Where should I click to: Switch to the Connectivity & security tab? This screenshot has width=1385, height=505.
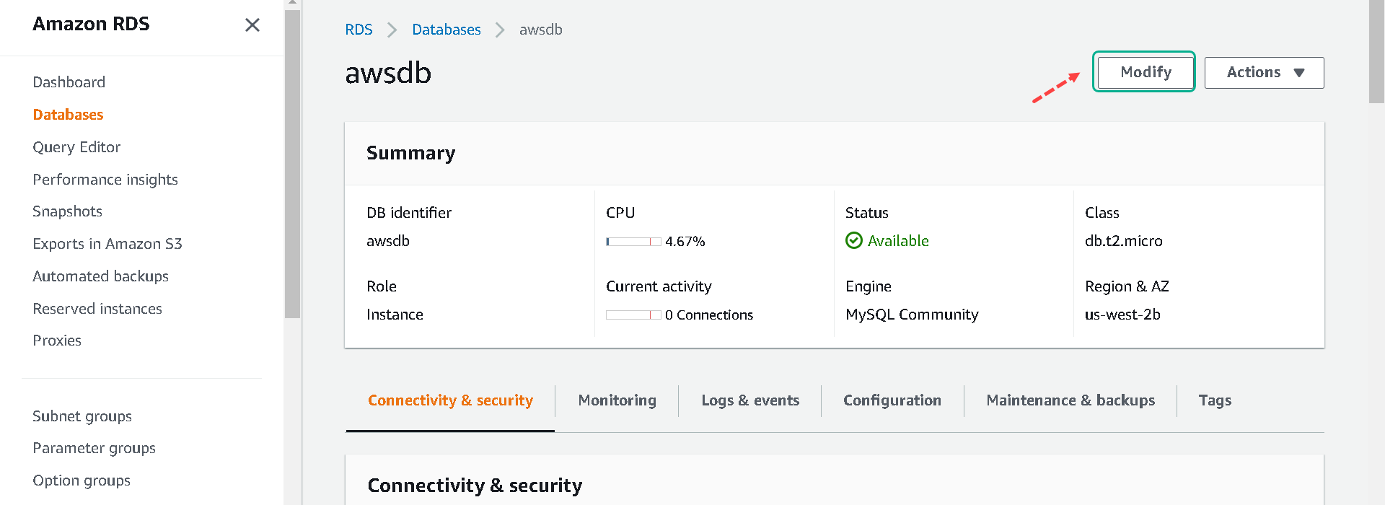pyautogui.click(x=451, y=400)
